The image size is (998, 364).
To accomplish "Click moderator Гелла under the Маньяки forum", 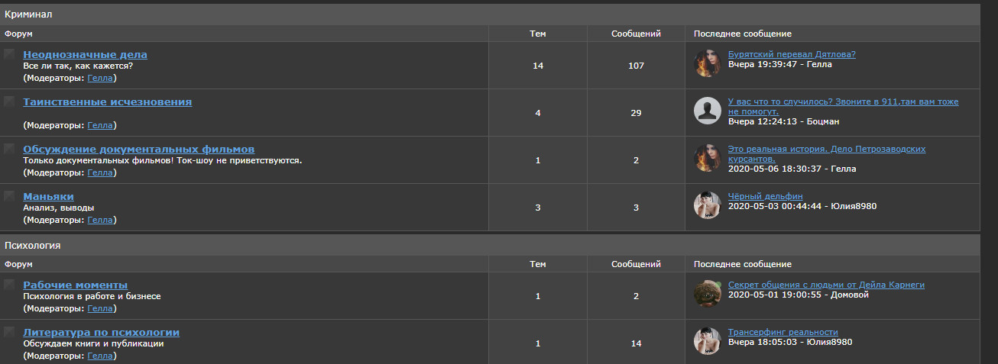I will (x=100, y=220).
